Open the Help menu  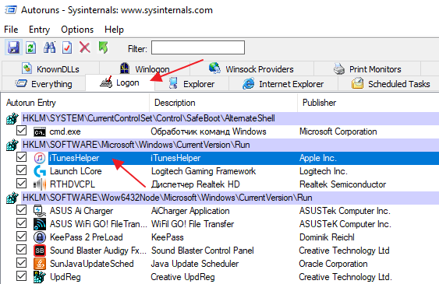pyautogui.click(x=114, y=30)
